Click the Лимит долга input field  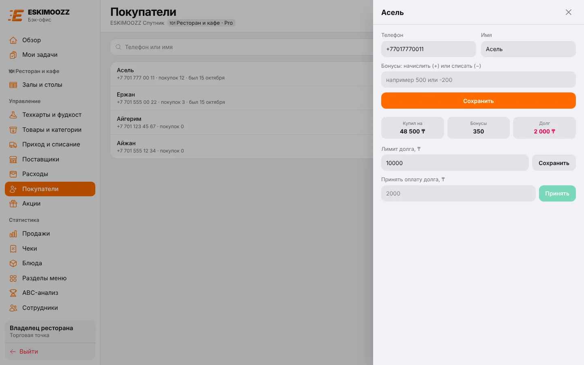455,163
